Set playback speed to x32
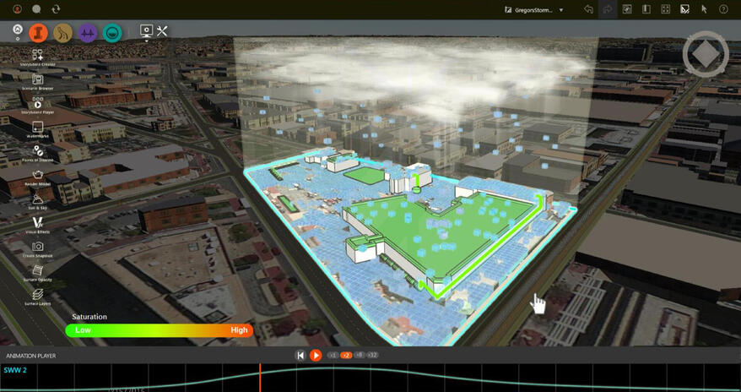Viewport: 741px width, 392px height. pyautogui.click(x=373, y=356)
